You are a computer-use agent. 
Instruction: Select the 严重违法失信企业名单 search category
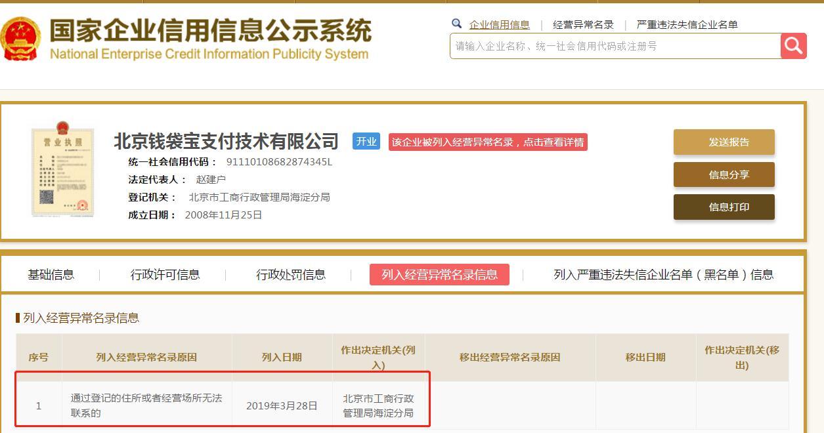687,25
